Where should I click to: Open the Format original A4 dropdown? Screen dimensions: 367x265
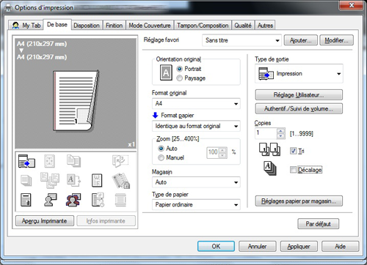(x=196, y=104)
